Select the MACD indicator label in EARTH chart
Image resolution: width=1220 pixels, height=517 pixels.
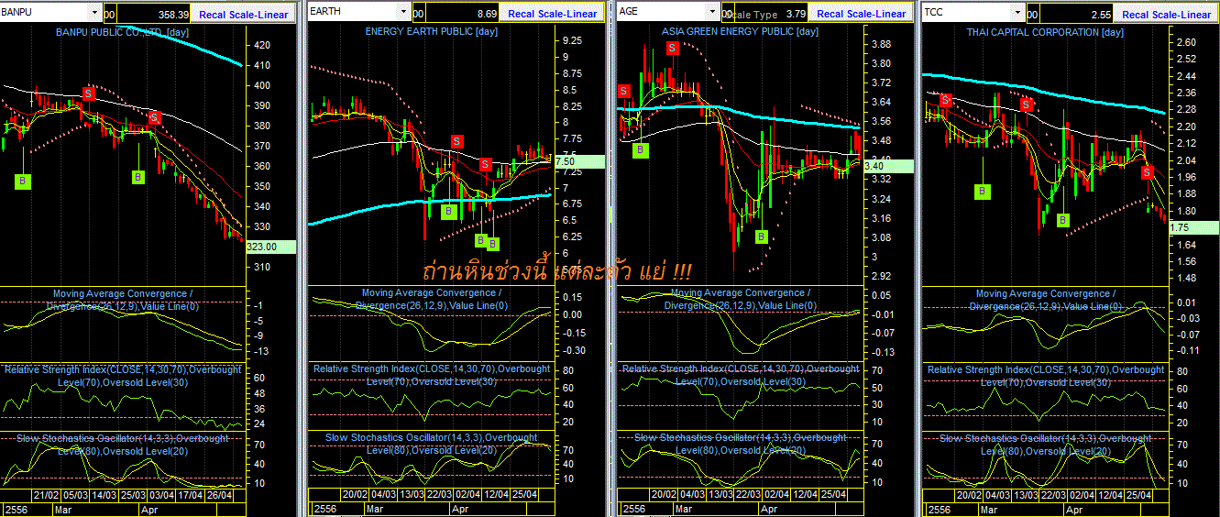(x=432, y=299)
